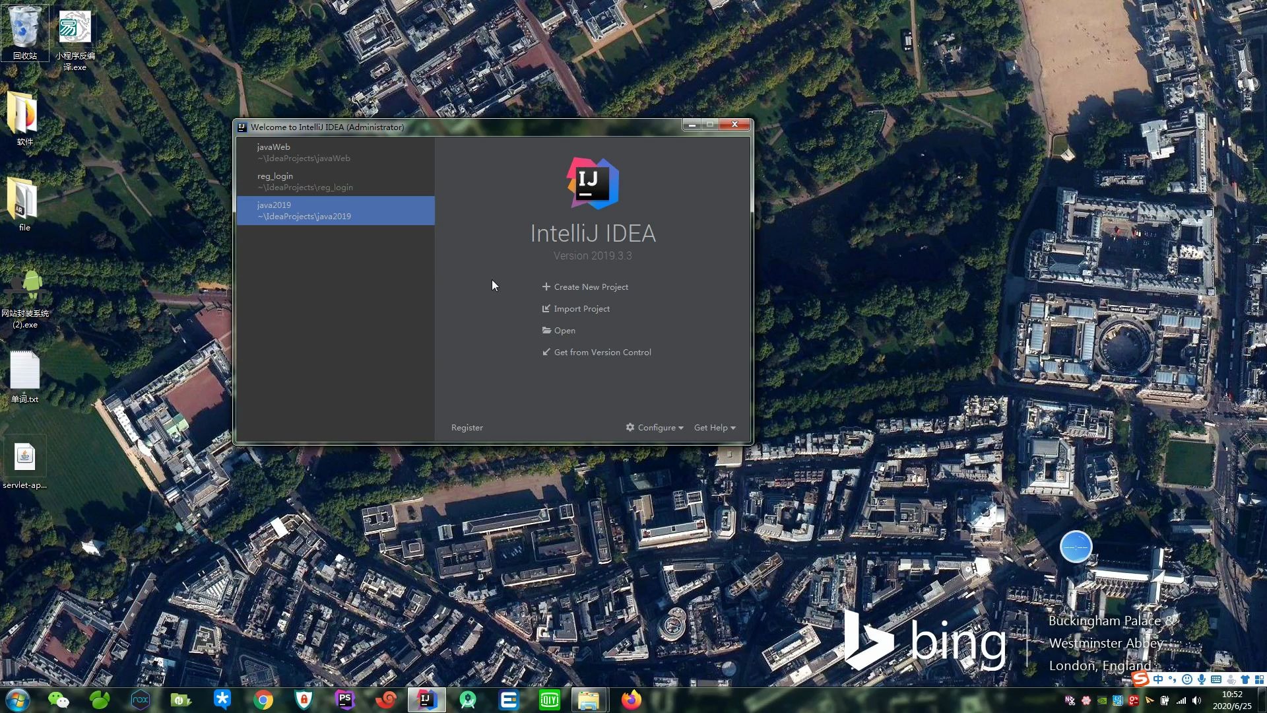Screen dimensions: 1267x713
Task: Click Get from Version Control
Action: 601,353
